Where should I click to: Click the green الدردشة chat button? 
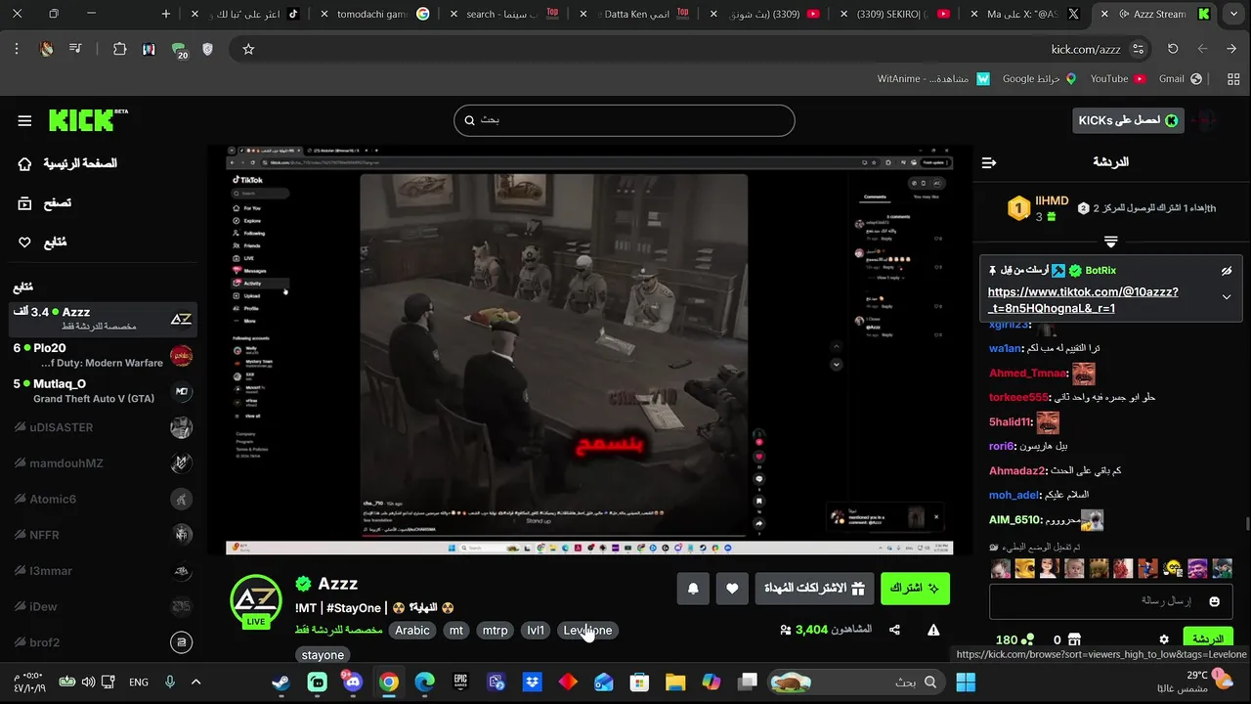point(1208,639)
